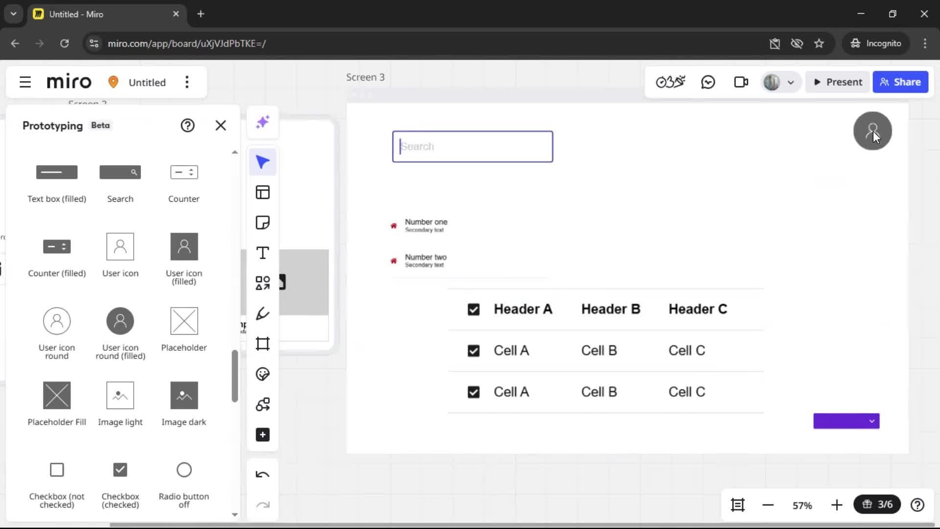Click the Present button

(x=838, y=82)
